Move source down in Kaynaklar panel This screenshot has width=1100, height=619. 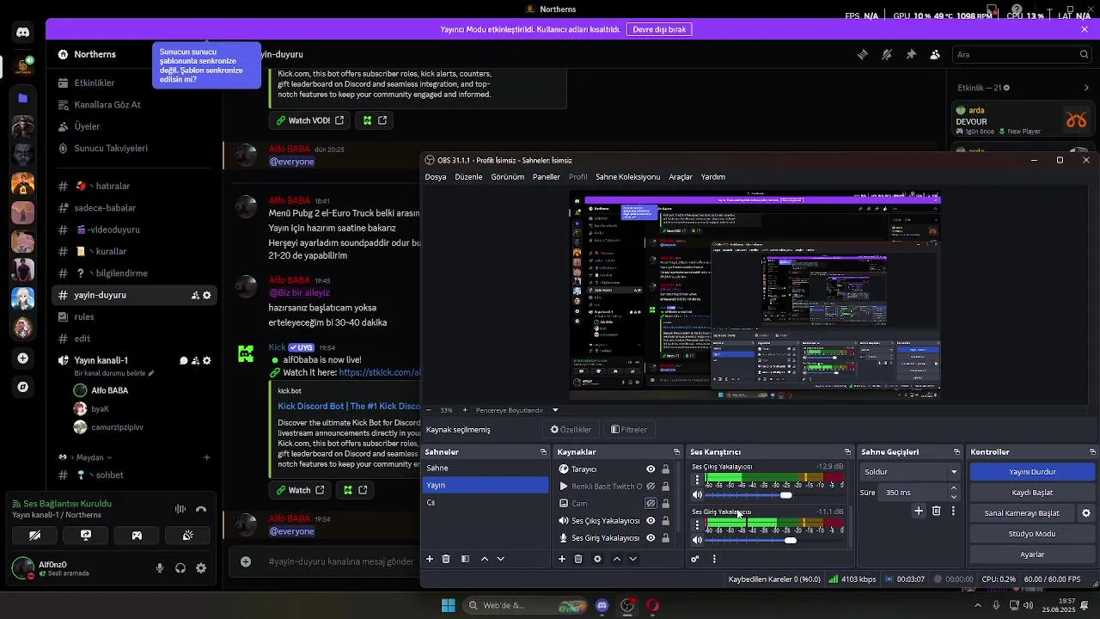coord(632,559)
